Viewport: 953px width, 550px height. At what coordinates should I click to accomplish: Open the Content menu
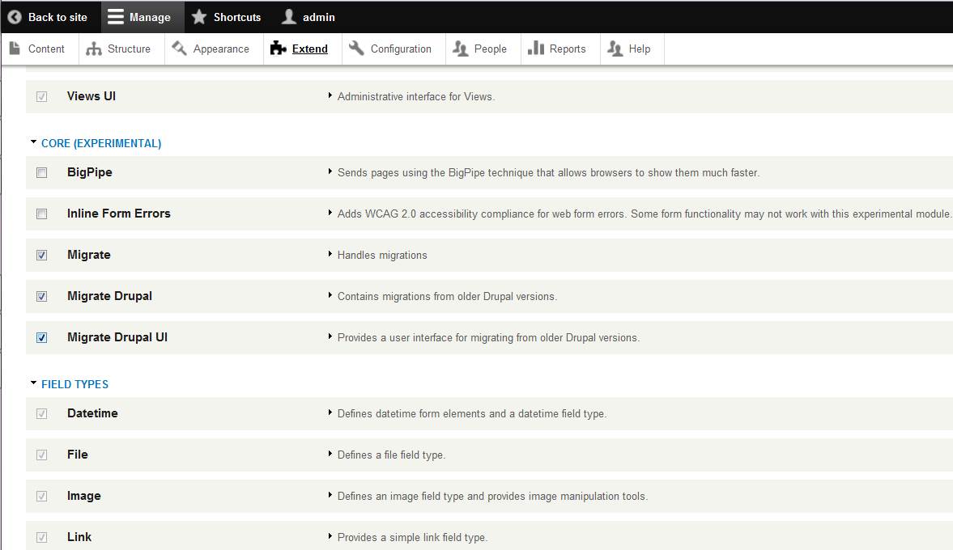point(40,49)
